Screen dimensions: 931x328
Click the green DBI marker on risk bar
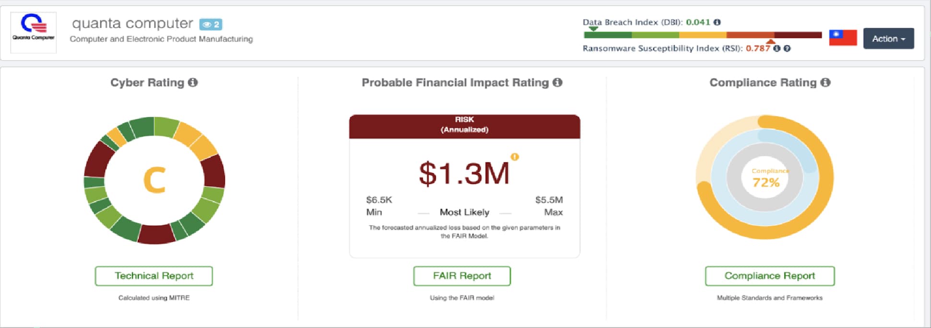pos(594,29)
